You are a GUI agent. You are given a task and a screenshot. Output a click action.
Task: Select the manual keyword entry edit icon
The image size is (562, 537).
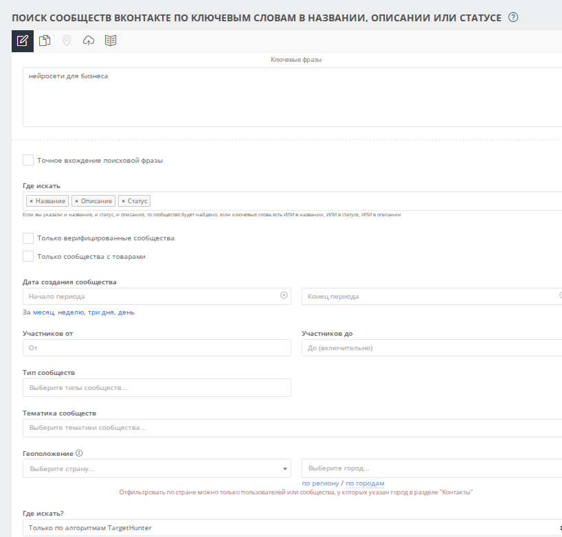click(x=23, y=41)
